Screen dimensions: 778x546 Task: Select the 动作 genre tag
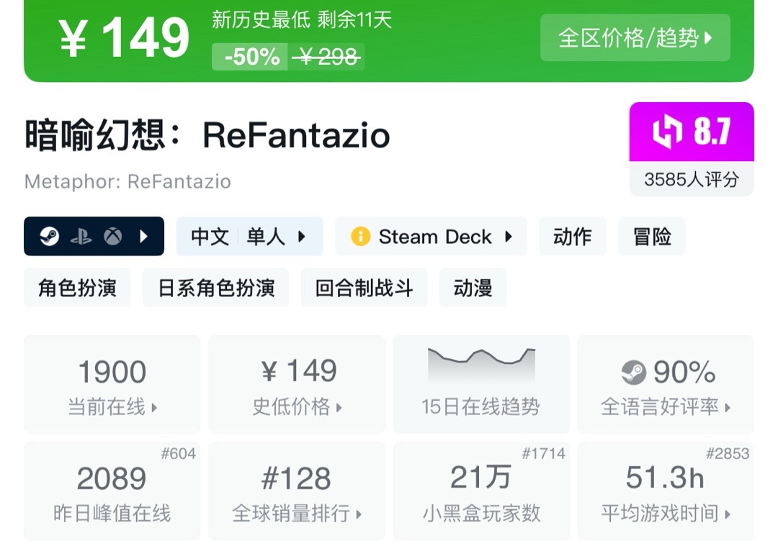pos(572,237)
